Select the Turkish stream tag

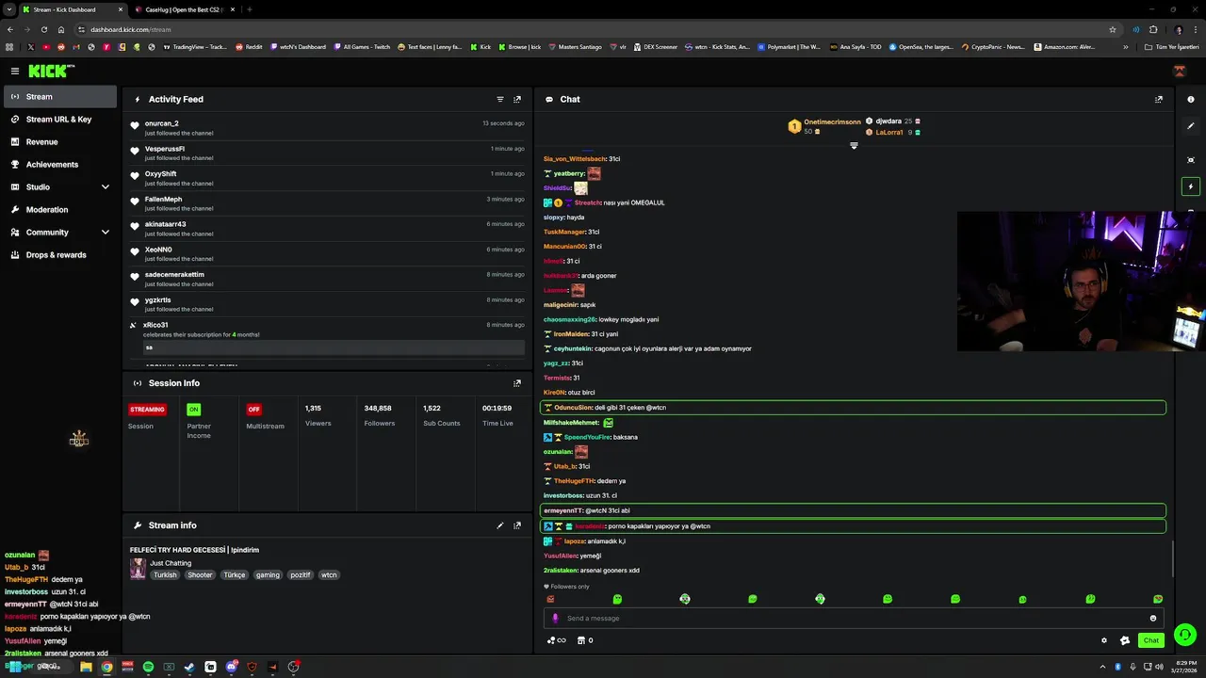[x=165, y=574]
